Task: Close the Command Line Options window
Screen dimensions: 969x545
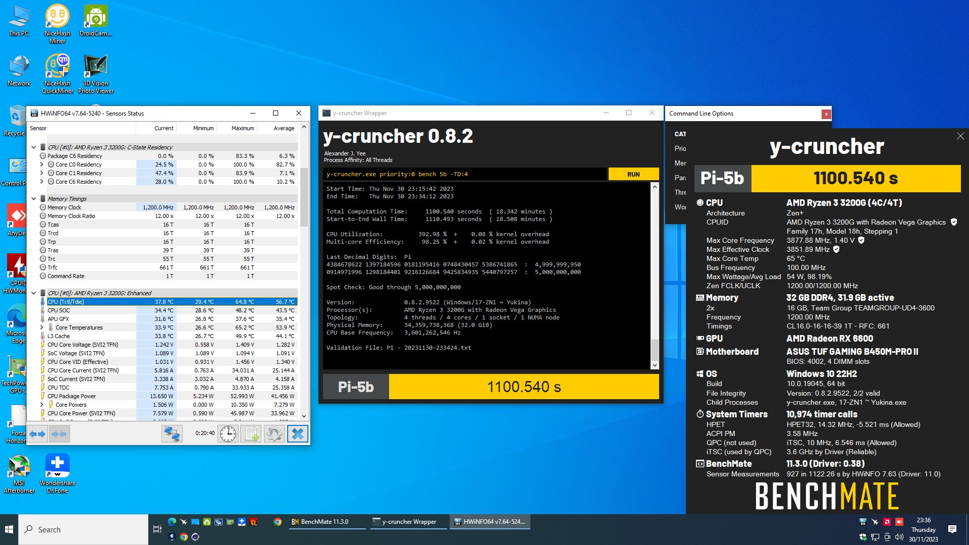Action: (x=826, y=114)
